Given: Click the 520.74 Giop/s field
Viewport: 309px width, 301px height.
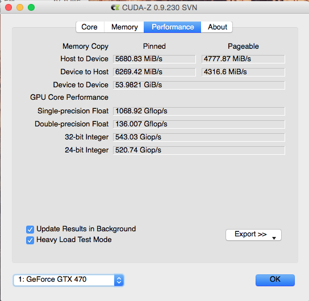Looking at the screenshot, I should 199,150.
